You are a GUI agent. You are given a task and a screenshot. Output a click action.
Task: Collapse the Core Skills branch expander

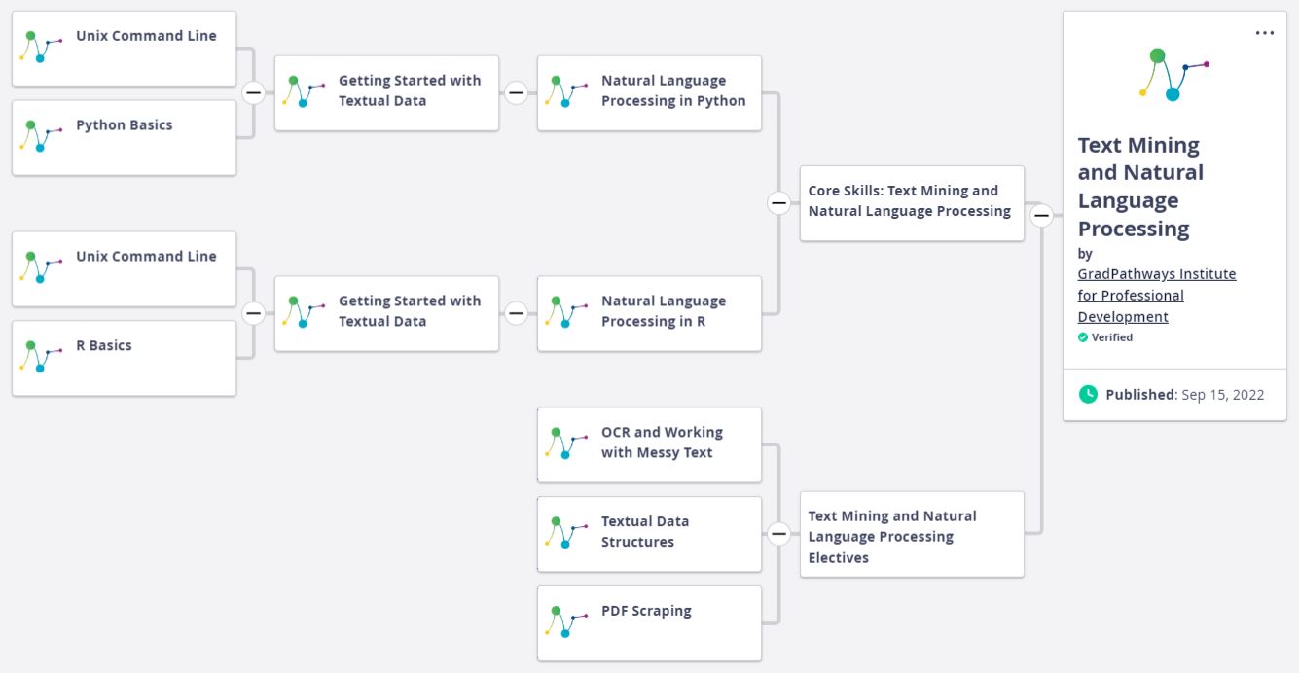tap(778, 202)
